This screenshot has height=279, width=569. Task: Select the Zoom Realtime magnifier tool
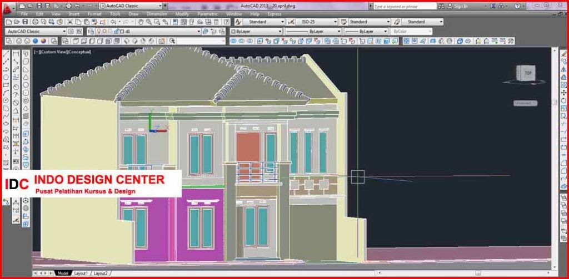point(149,22)
